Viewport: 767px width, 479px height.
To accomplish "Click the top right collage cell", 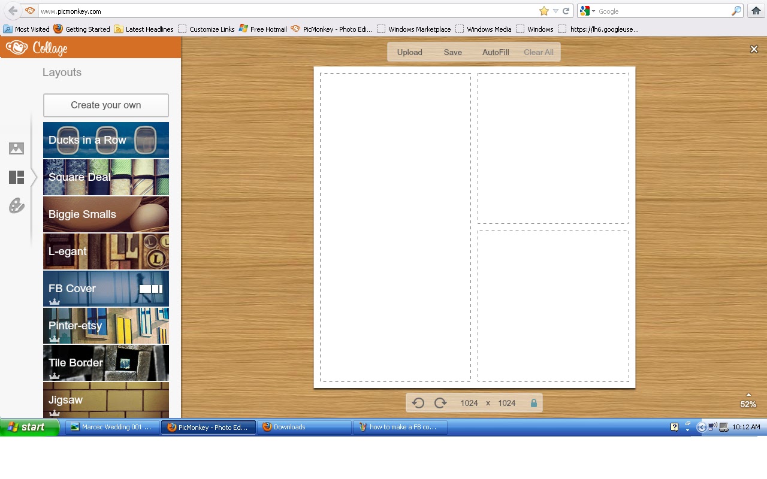I will [553, 148].
